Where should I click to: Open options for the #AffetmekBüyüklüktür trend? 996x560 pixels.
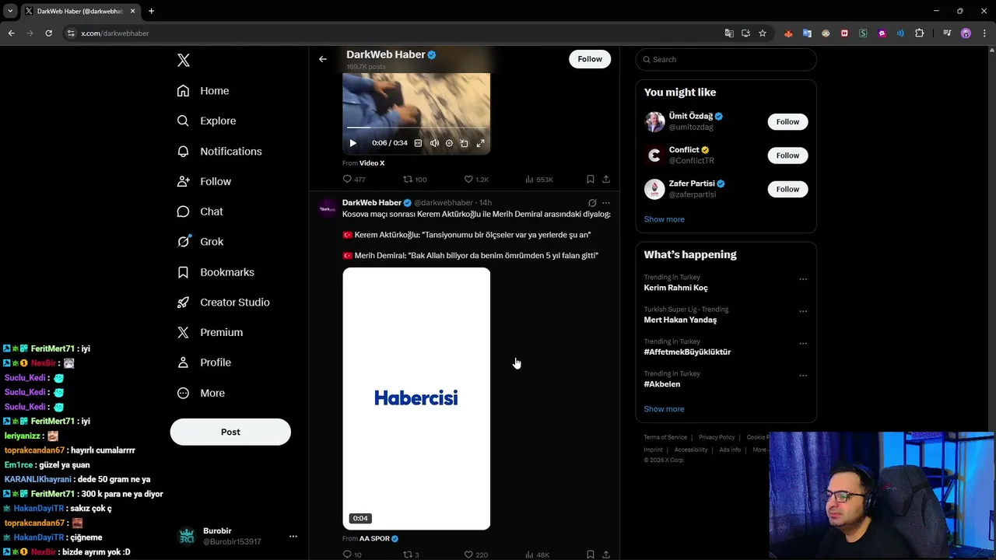pyautogui.click(x=803, y=343)
